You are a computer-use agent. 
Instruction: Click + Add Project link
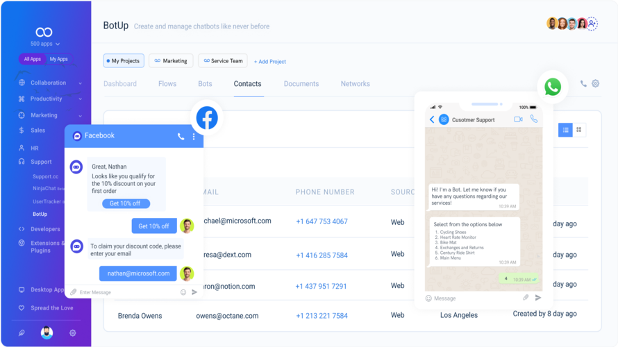click(x=270, y=62)
